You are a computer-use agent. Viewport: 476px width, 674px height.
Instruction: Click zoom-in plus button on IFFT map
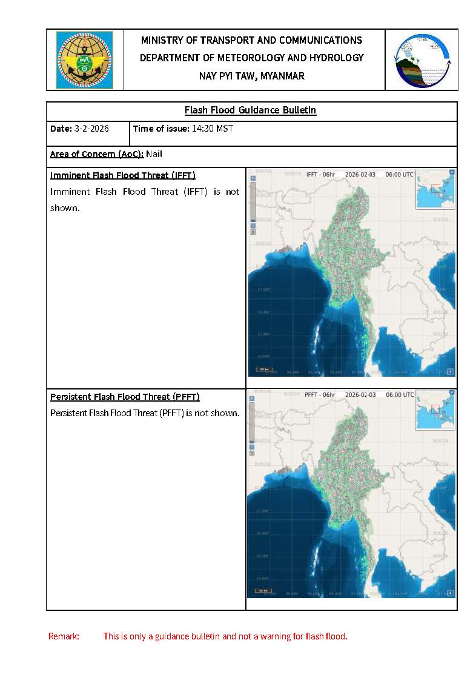click(x=253, y=178)
